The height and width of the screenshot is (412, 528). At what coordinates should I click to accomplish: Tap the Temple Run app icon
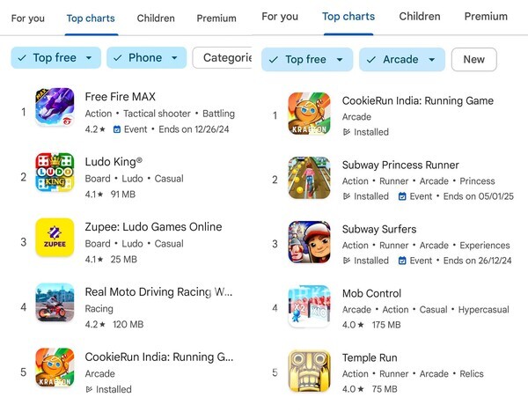pos(310,372)
